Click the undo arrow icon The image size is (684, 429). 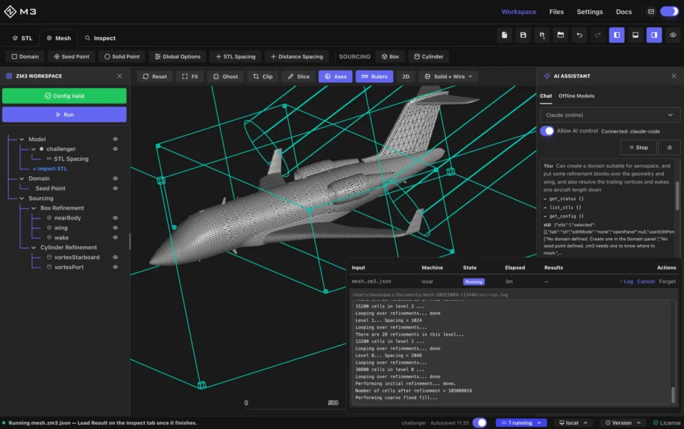point(579,35)
